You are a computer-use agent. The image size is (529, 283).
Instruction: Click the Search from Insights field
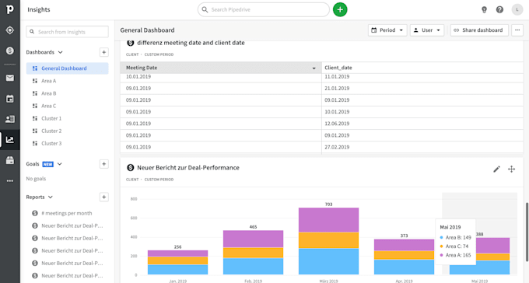[x=67, y=32]
